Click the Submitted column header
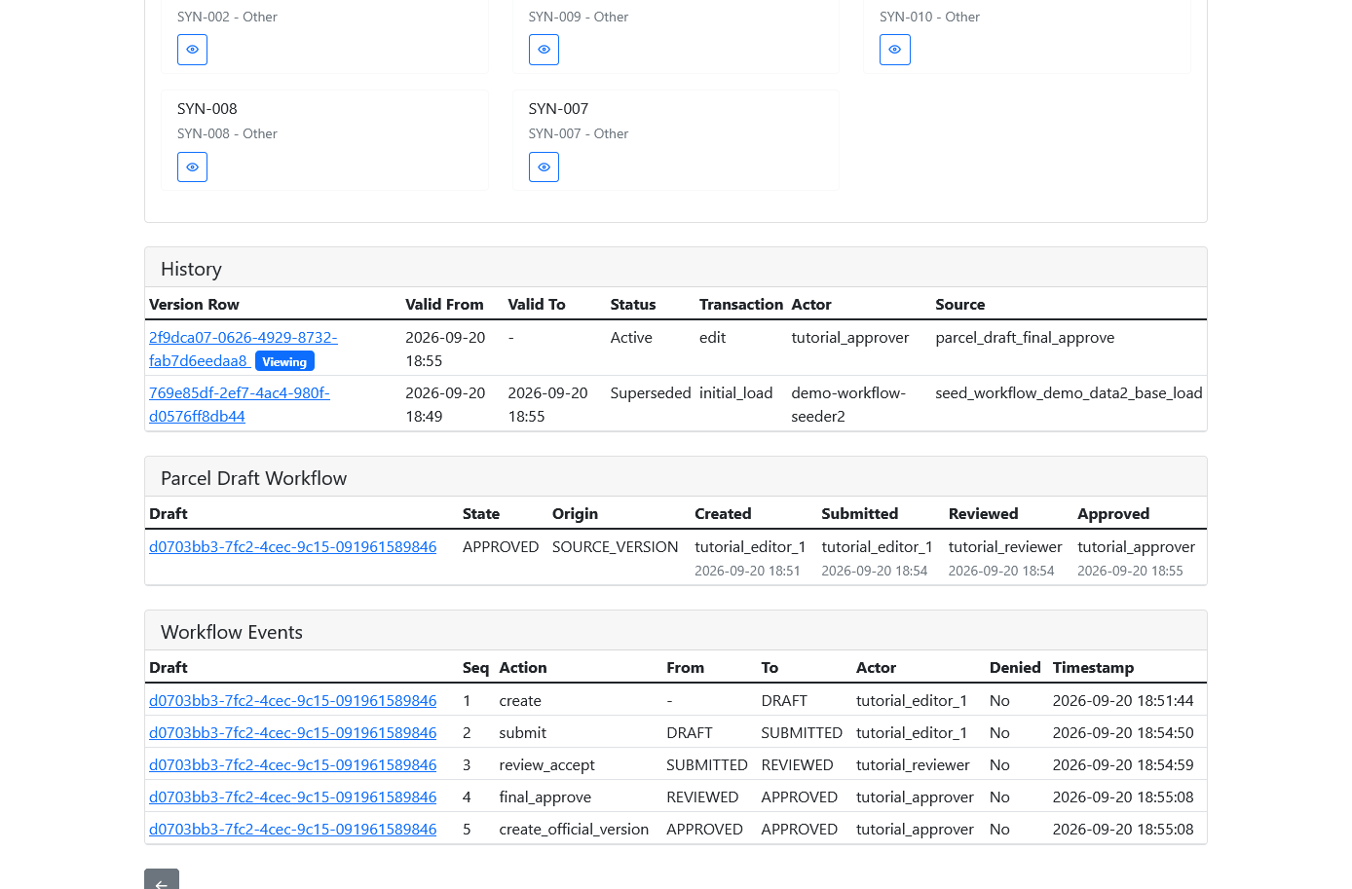The height and width of the screenshot is (889, 1352). [859, 514]
